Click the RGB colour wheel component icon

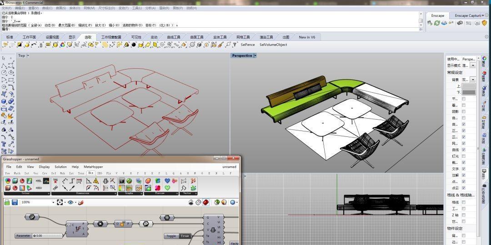(x=8, y=181)
